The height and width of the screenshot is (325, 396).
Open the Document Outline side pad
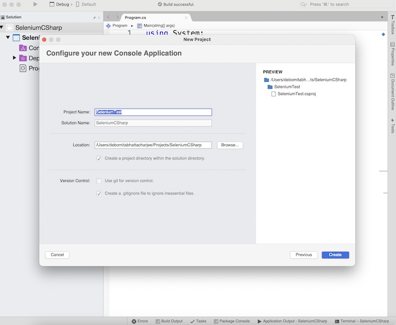tap(393, 92)
